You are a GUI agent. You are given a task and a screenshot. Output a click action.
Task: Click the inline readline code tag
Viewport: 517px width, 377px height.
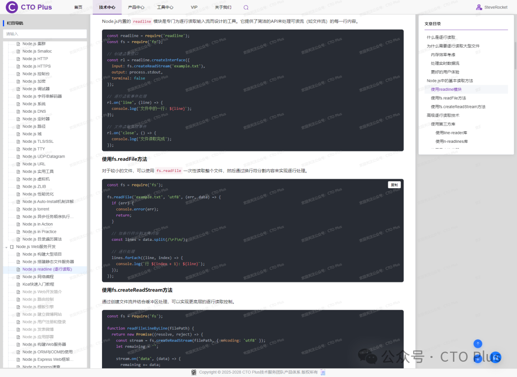pyautogui.click(x=142, y=22)
